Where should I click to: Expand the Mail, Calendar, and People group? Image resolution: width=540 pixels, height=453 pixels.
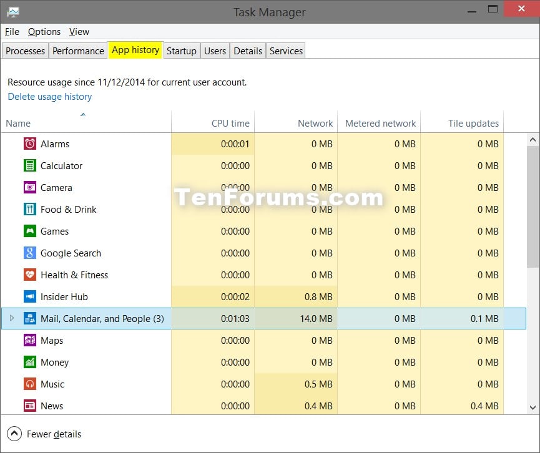click(x=12, y=318)
